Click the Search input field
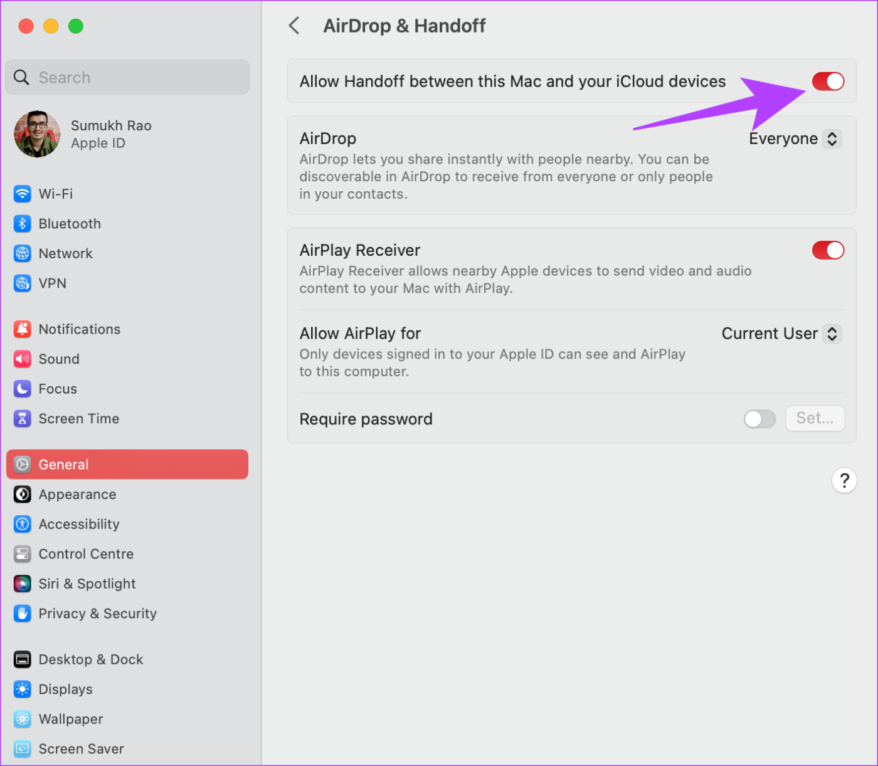Viewport: 878px width, 766px height. (x=127, y=77)
